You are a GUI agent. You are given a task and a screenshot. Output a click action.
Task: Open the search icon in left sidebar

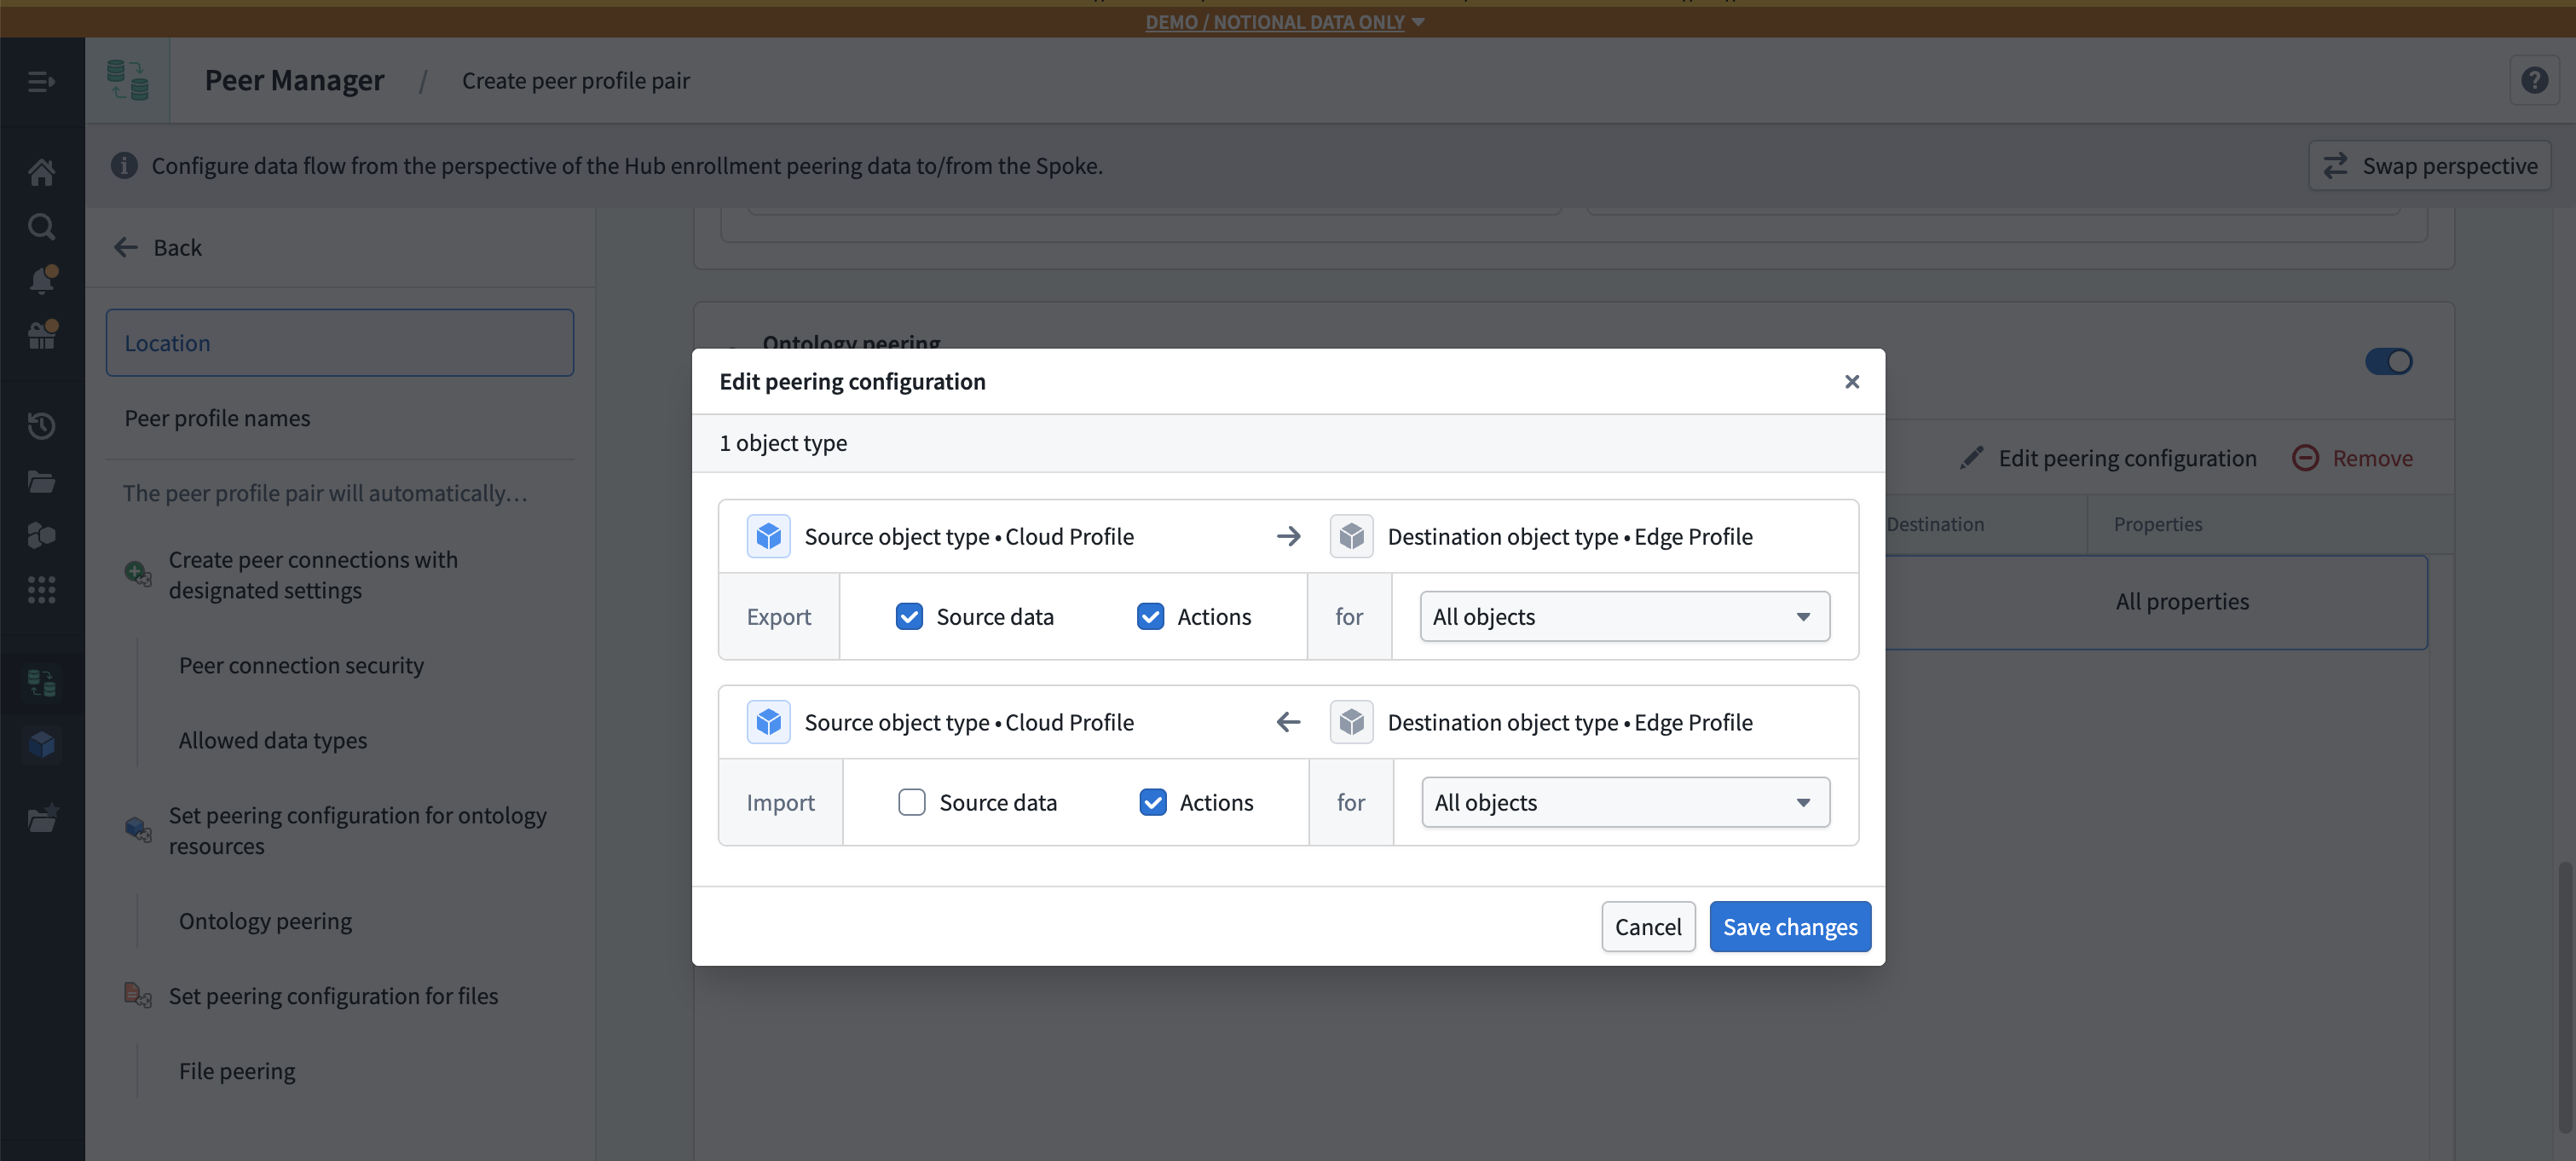click(x=41, y=227)
